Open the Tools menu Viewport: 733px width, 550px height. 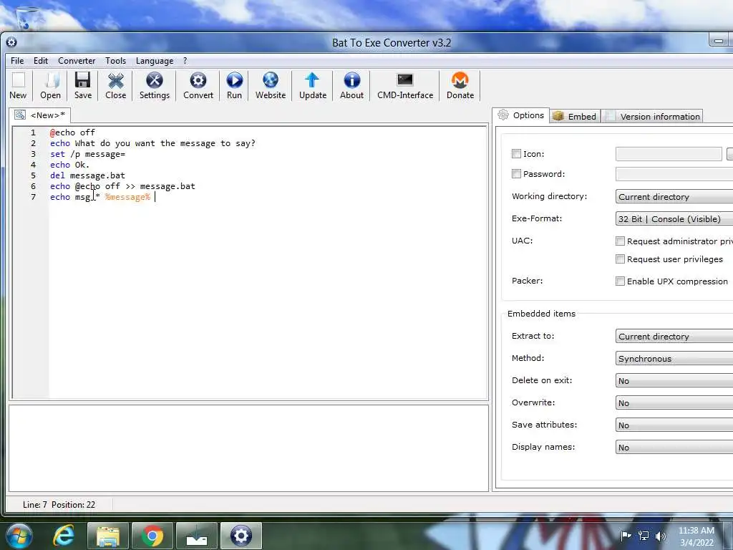(x=115, y=61)
